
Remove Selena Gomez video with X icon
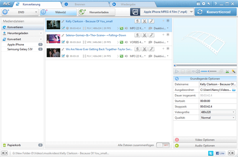168,34
